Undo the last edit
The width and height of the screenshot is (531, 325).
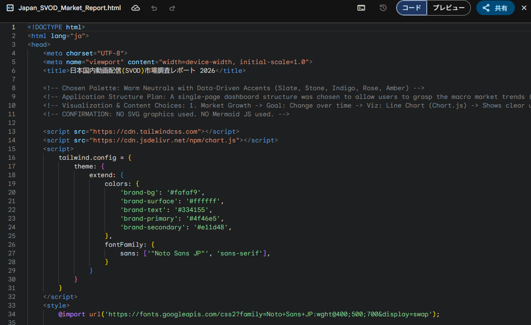pyautogui.click(x=154, y=8)
